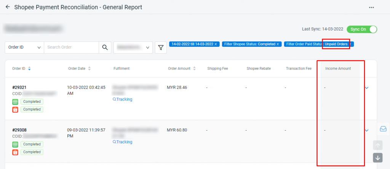Viewport: 390px width, 169px height.
Task: Expand order #29308 row details chevron
Action: 367,130
